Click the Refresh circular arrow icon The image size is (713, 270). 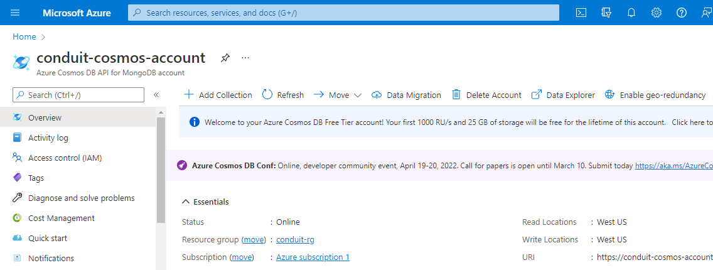[x=267, y=95]
